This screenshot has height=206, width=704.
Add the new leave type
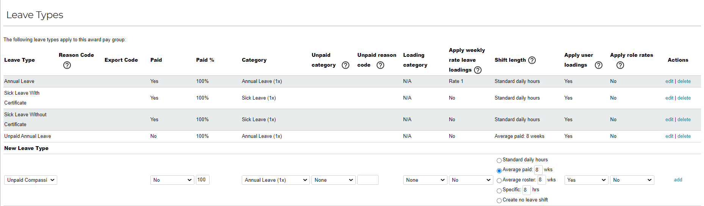[x=678, y=180]
